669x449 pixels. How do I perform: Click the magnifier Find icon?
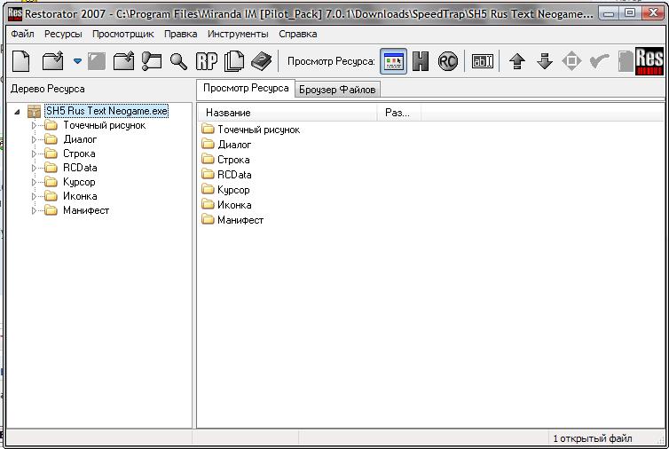click(x=179, y=60)
